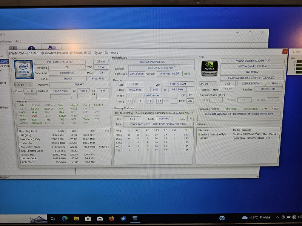
Task: Click the HWiNFO taskbar icon
Action: tap(135, 218)
